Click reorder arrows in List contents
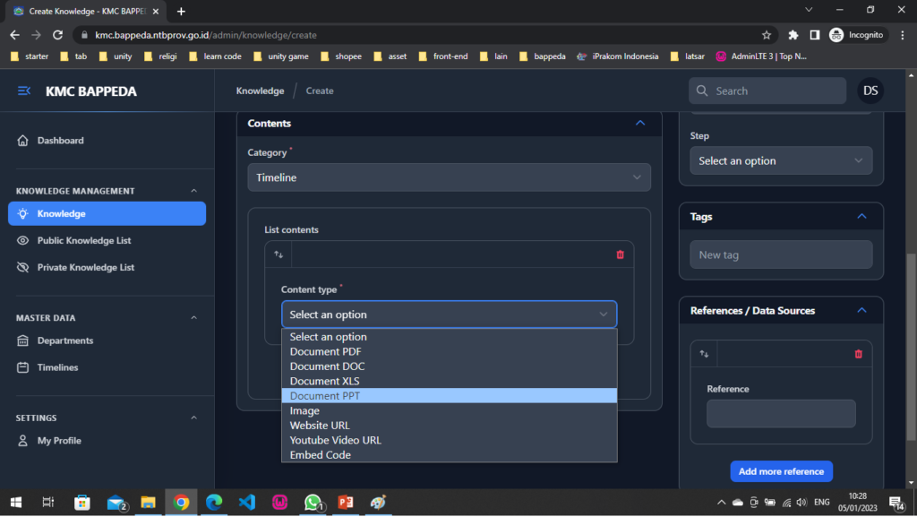The width and height of the screenshot is (917, 517). pyautogui.click(x=279, y=254)
